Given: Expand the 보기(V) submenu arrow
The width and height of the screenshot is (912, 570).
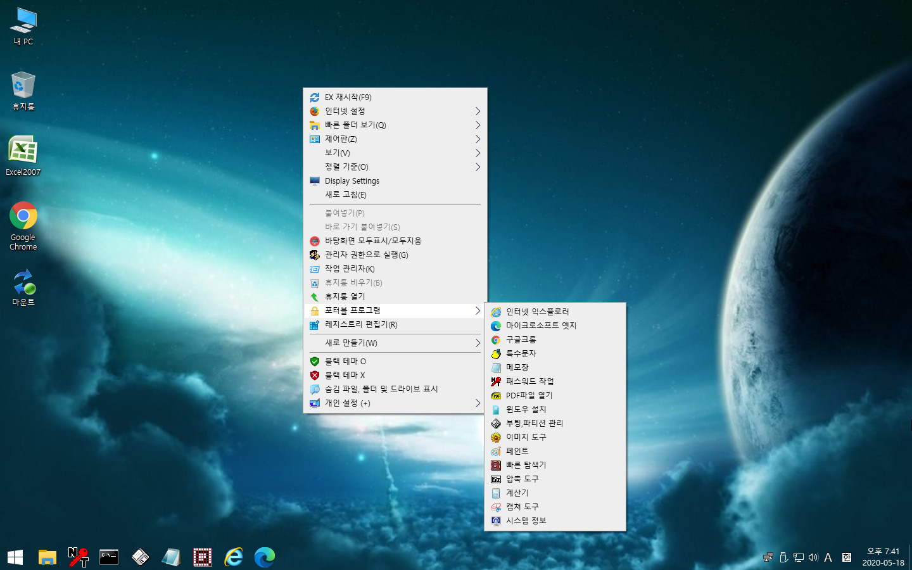Looking at the screenshot, I should click(478, 153).
